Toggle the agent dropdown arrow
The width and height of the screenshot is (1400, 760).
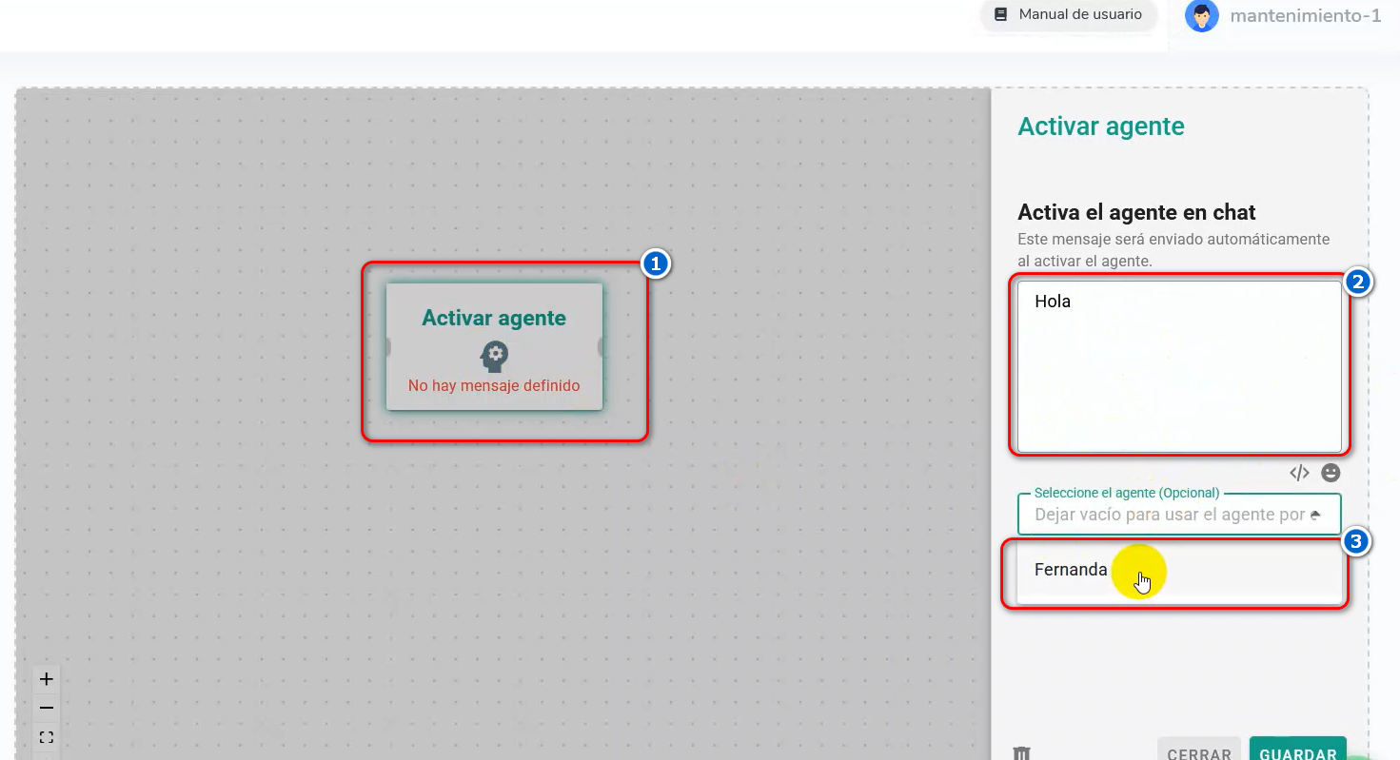pyautogui.click(x=1315, y=515)
